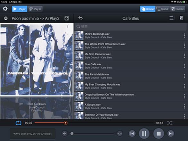Tap the Mick's Blessings track thumbnail
188x141 pixels.
point(79,36)
